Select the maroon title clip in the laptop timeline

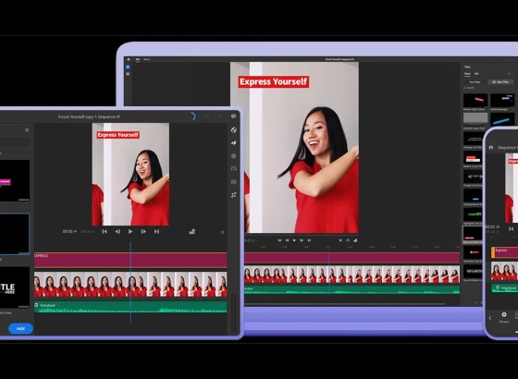[x=352, y=258]
